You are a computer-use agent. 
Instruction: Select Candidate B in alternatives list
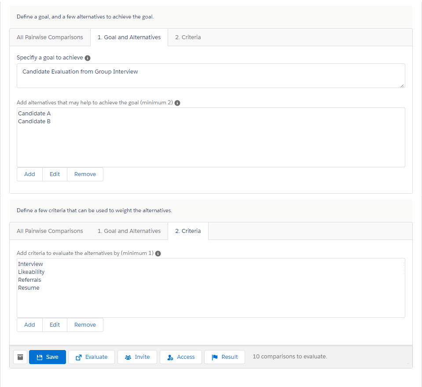click(x=34, y=122)
